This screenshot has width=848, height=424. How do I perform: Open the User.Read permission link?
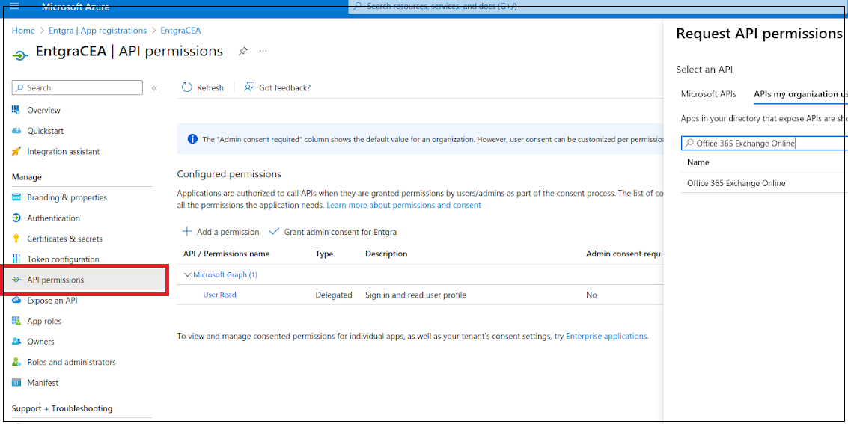coord(219,295)
